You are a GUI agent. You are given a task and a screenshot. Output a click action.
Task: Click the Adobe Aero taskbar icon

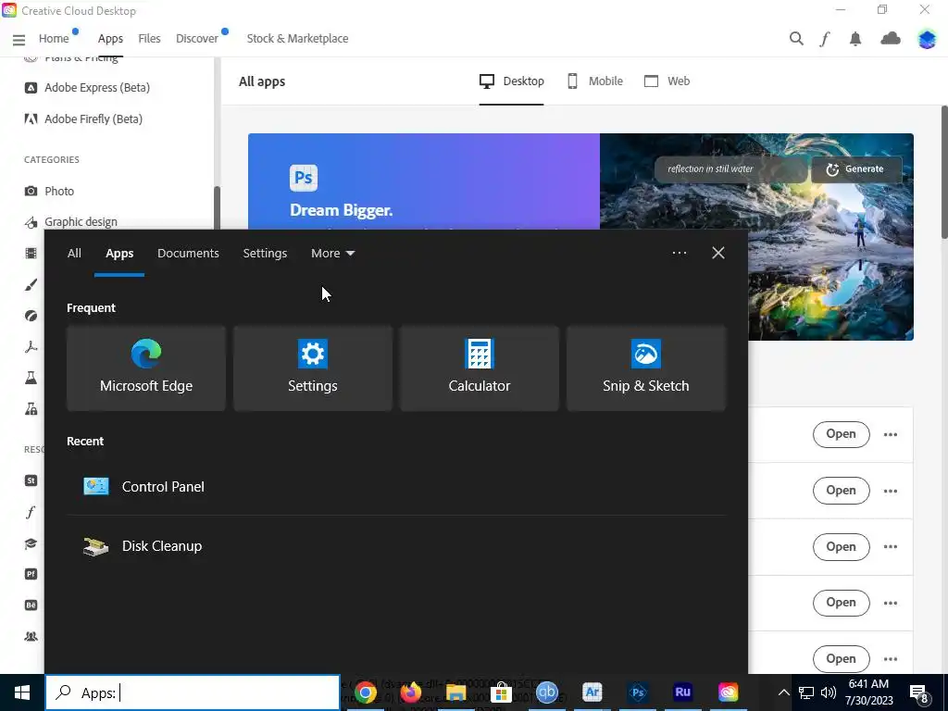point(592,692)
